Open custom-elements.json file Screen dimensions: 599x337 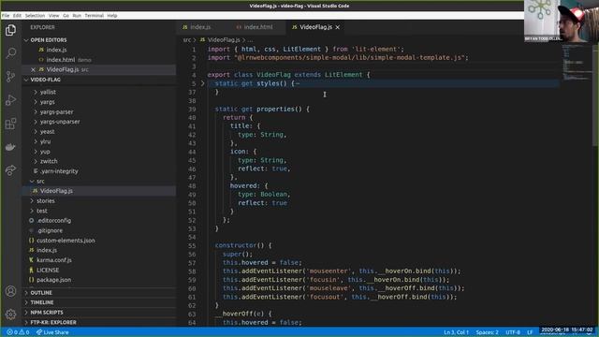pyautogui.click(x=66, y=241)
